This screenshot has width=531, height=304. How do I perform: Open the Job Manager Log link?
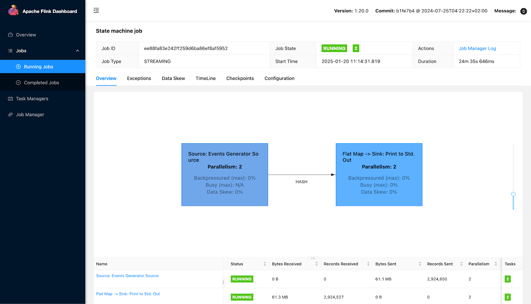coord(477,48)
